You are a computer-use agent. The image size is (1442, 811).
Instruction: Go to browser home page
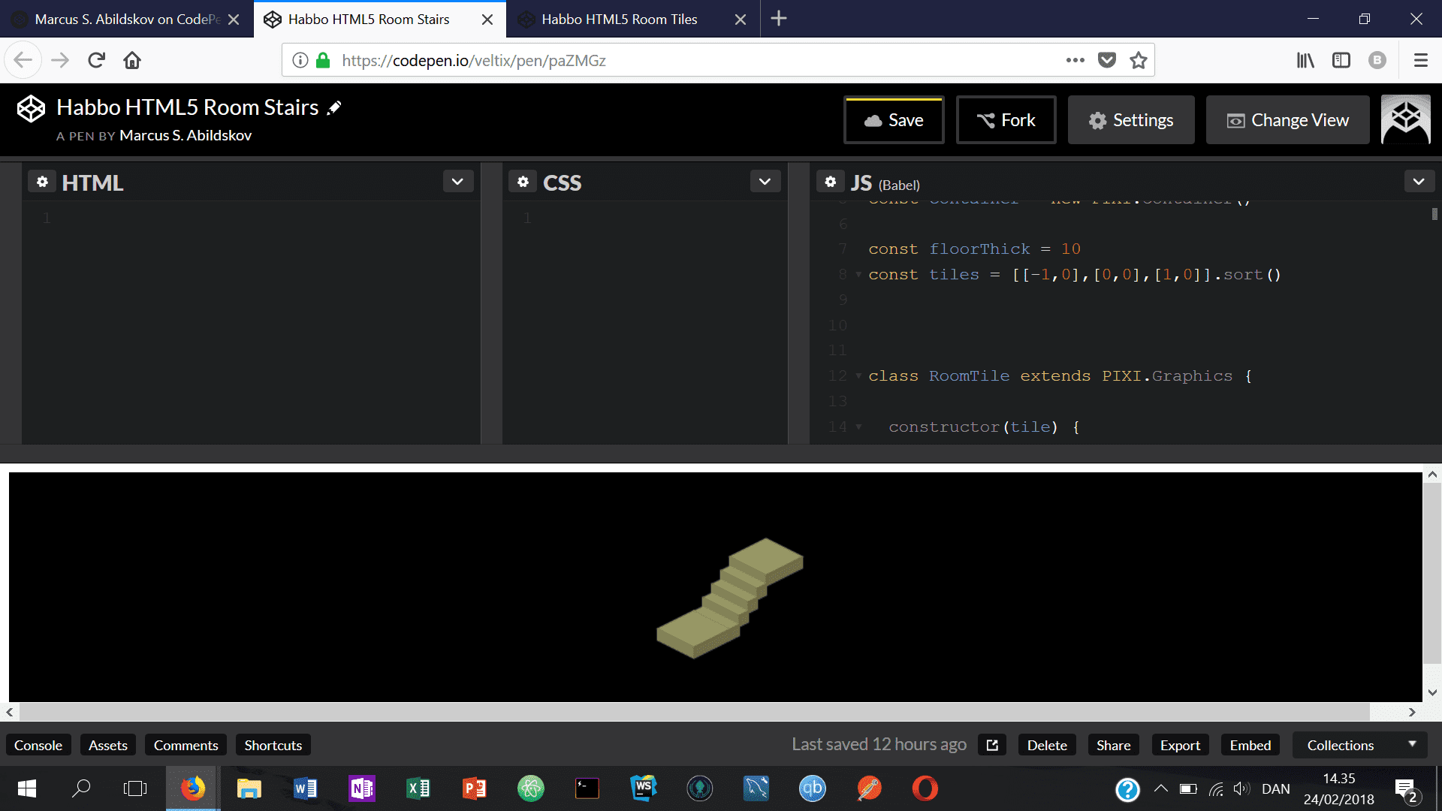pyautogui.click(x=132, y=60)
